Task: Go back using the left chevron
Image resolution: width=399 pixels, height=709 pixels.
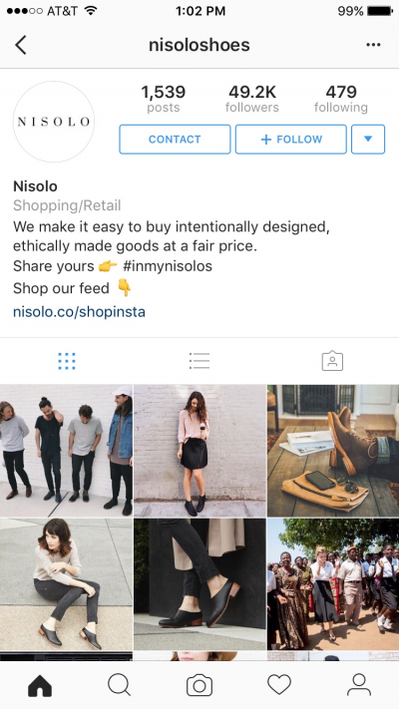Action: [21, 45]
